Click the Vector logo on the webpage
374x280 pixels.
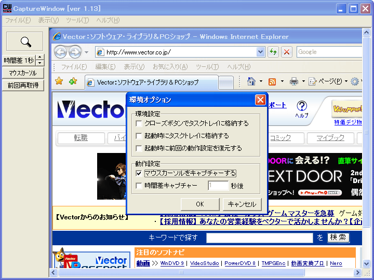pos(91,109)
